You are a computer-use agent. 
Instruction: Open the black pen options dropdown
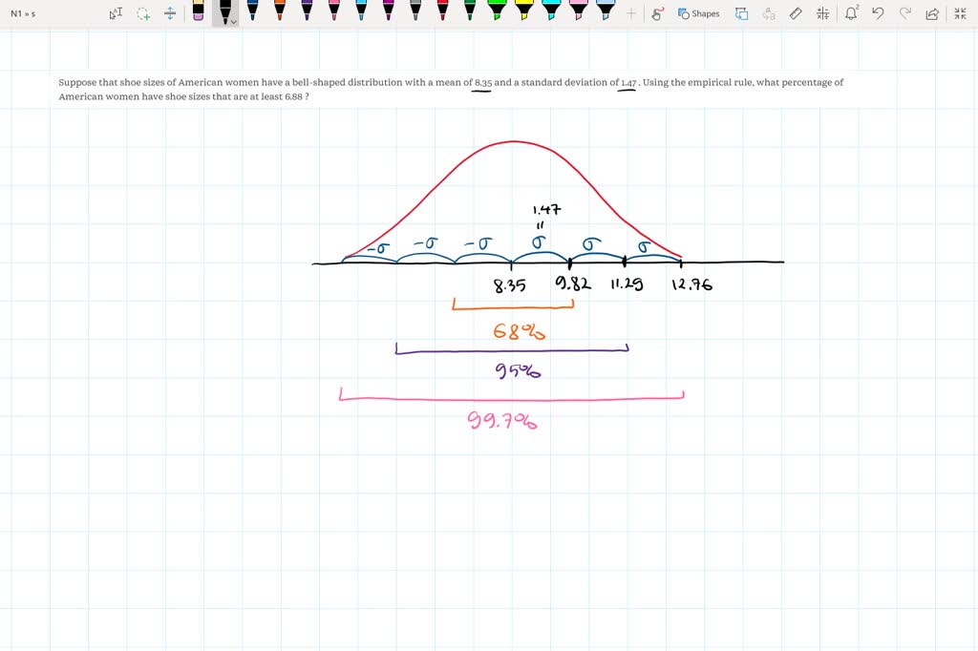click(233, 20)
